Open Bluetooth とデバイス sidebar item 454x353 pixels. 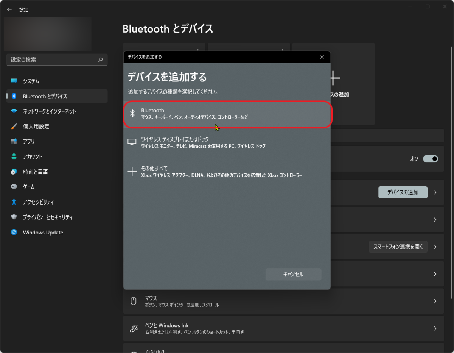click(57, 96)
